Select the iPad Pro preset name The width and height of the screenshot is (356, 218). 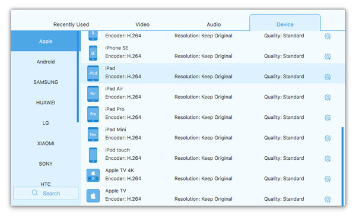(115, 109)
